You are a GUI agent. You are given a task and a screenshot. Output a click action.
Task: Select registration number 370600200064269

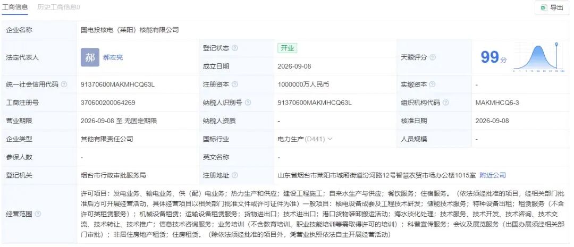point(108,103)
